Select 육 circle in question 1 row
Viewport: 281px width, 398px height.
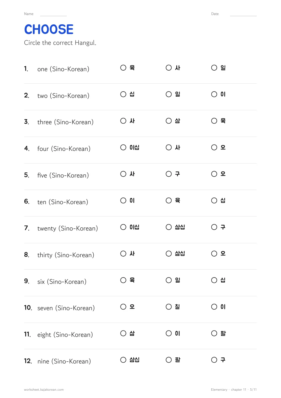click(123, 68)
